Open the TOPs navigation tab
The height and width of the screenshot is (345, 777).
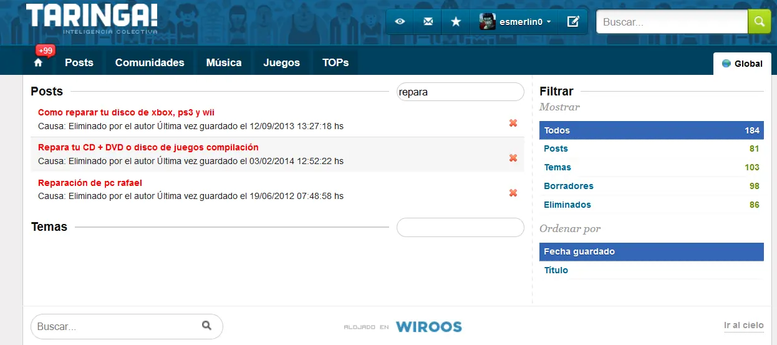click(335, 62)
